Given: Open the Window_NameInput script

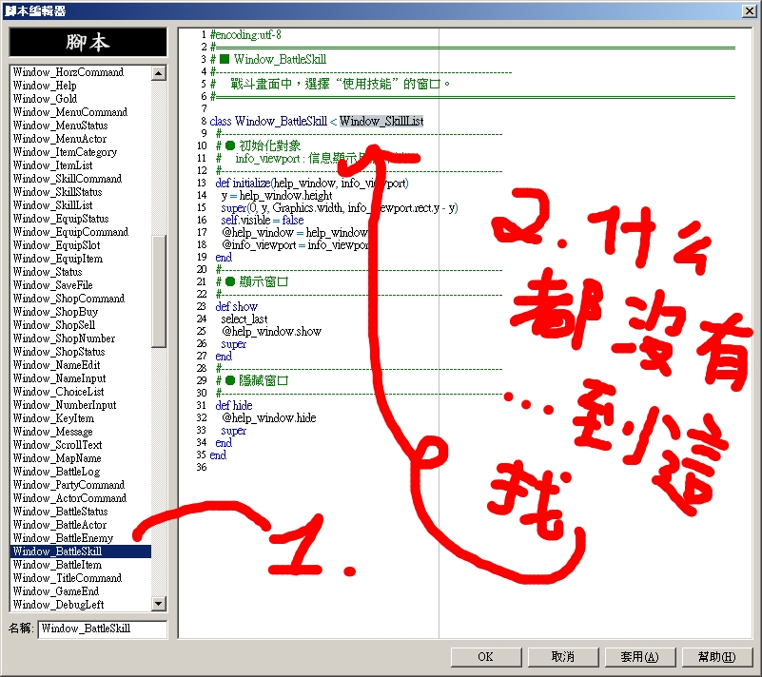Looking at the screenshot, I should [x=81, y=378].
